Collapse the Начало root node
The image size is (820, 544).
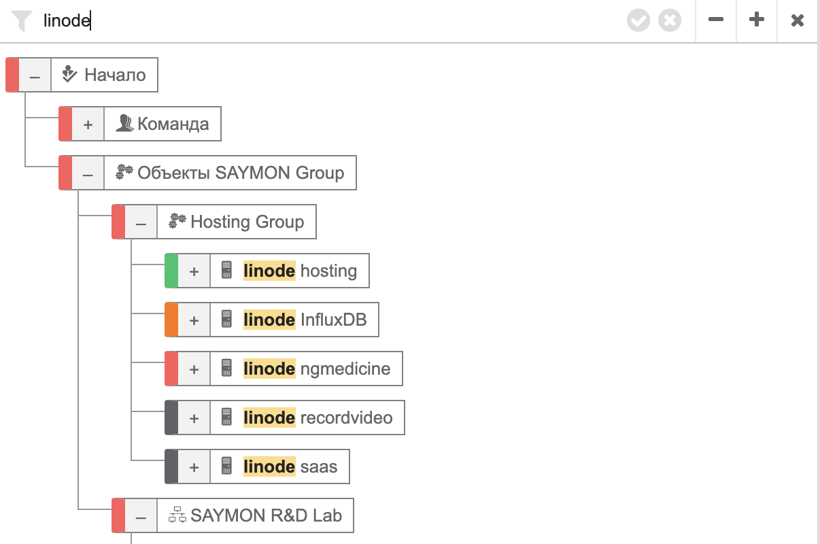click(35, 75)
